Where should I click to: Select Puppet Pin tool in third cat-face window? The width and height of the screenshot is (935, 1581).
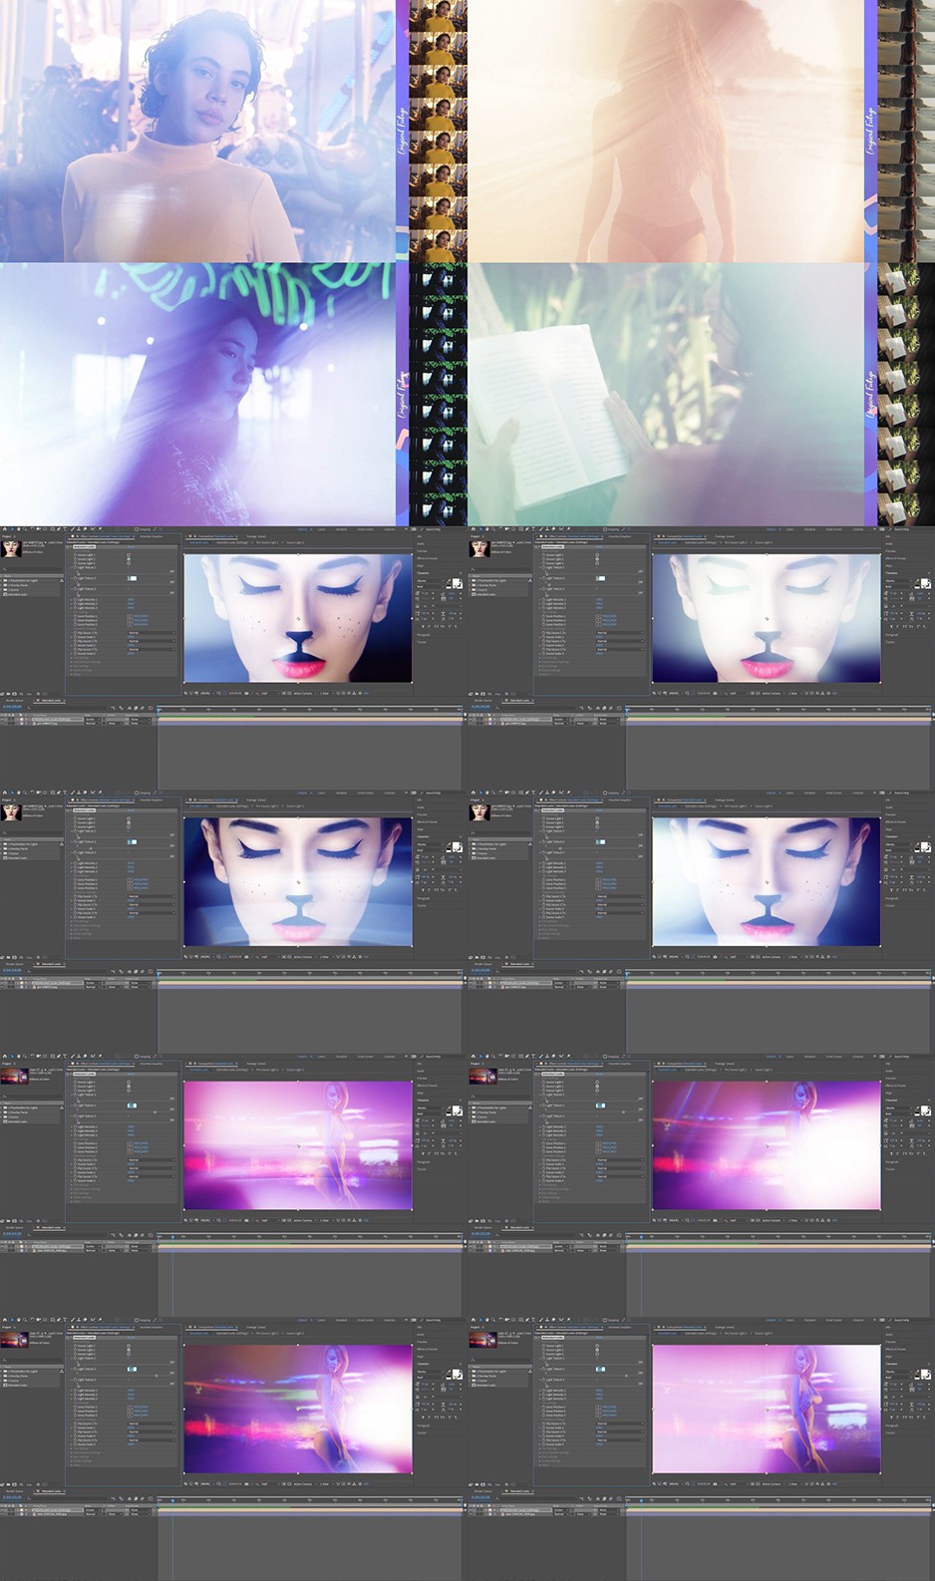pyautogui.click(x=100, y=793)
